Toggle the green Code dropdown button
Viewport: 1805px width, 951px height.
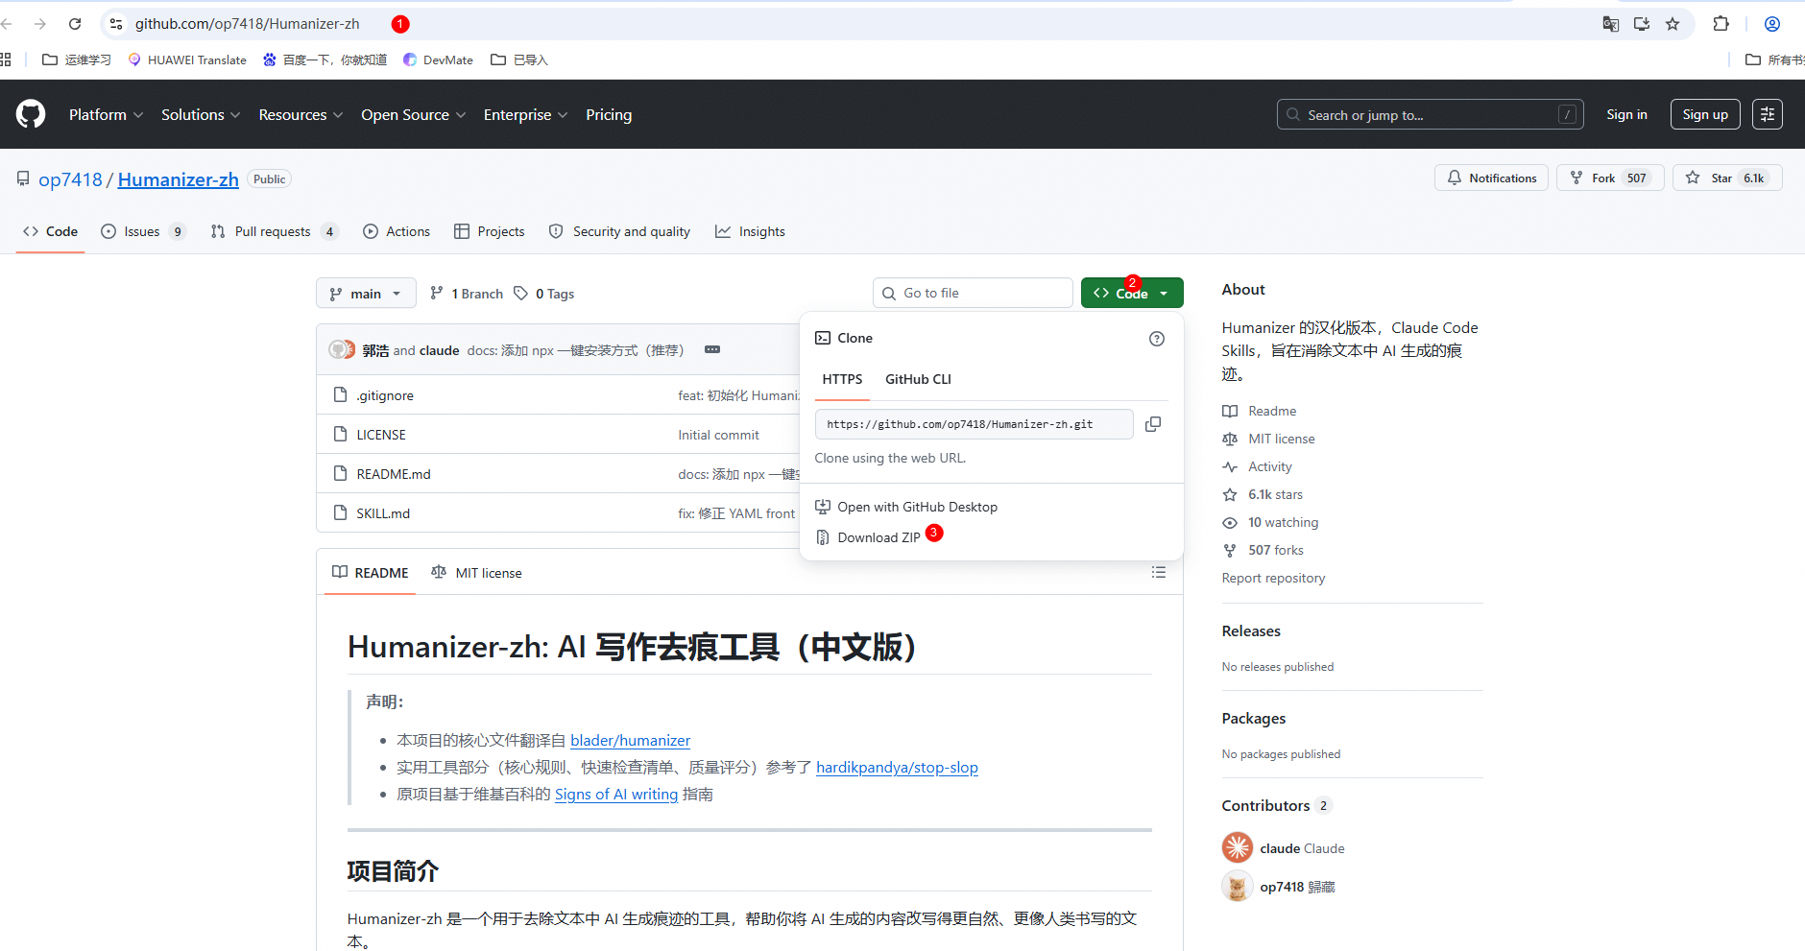1132,294
